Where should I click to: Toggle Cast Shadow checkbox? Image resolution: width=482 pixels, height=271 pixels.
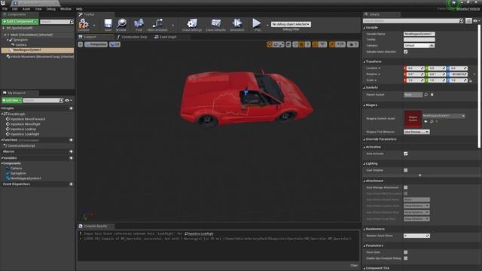[x=405, y=170]
